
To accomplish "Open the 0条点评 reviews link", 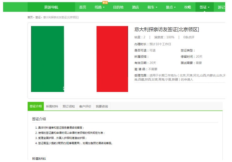I will (189, 37).
